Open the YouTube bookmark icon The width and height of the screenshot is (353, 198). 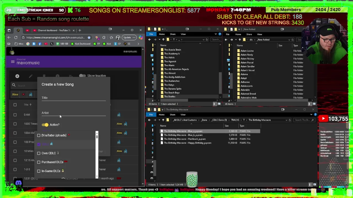pos(46,44)
